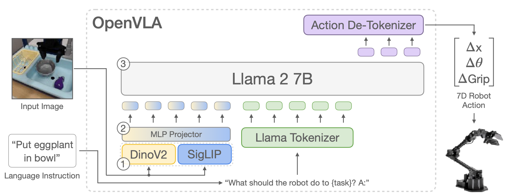Open the sink input image thumbnail
The width and height of the screenshot is (505, 196).
click(42, 69)
